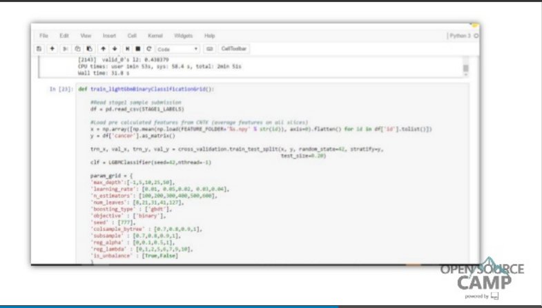Restart the kernel with the circular arrow
Viewport: 542px width, 308px height.
(149, 49)
